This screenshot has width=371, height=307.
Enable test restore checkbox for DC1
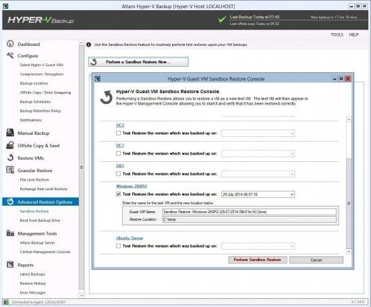click(x=118, y=153)
